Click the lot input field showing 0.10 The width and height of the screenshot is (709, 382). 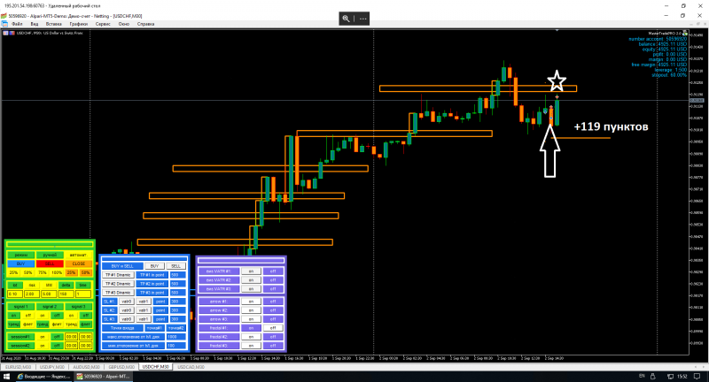coord(15,294)
